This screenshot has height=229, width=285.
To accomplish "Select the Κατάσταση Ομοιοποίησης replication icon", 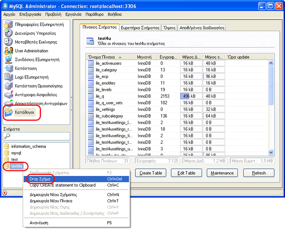I will pyautogui.click(x=8, y=86).
